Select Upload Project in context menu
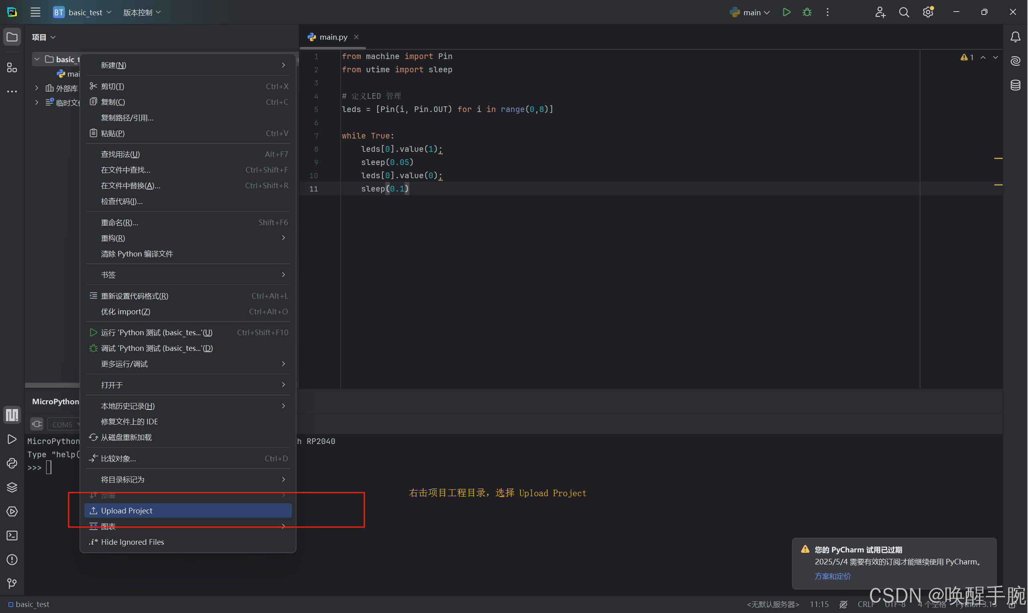This screenshot has height=613, width=1028. [x=188, y=511]
